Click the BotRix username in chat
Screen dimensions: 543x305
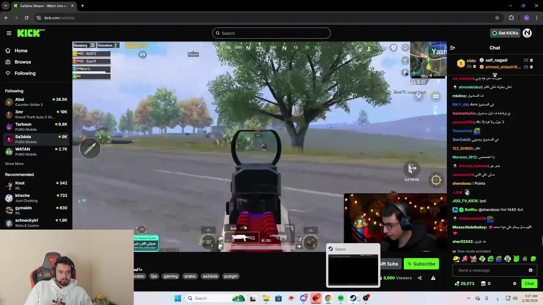[x=471, y=210]
